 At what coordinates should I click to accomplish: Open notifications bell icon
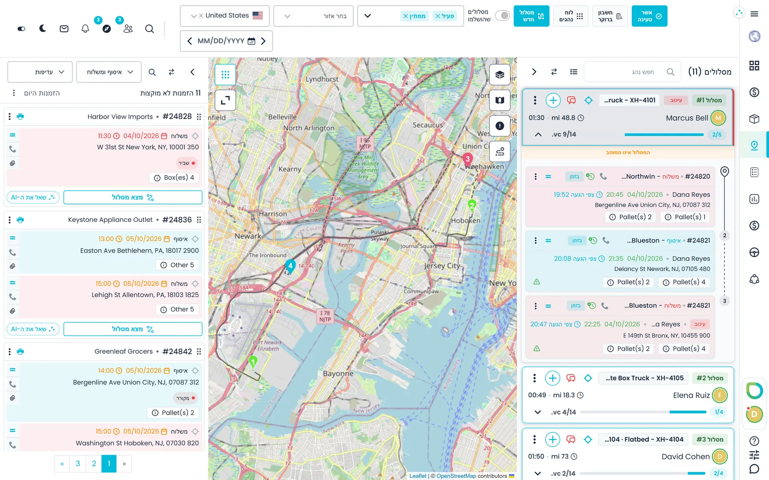point(85,29)
